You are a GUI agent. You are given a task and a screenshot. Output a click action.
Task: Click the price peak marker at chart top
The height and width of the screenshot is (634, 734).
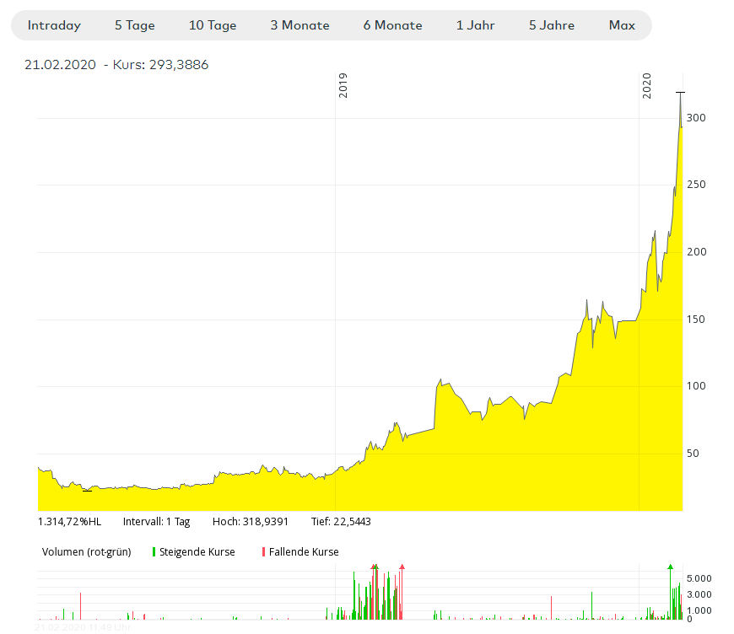click(x=681, y=93)
